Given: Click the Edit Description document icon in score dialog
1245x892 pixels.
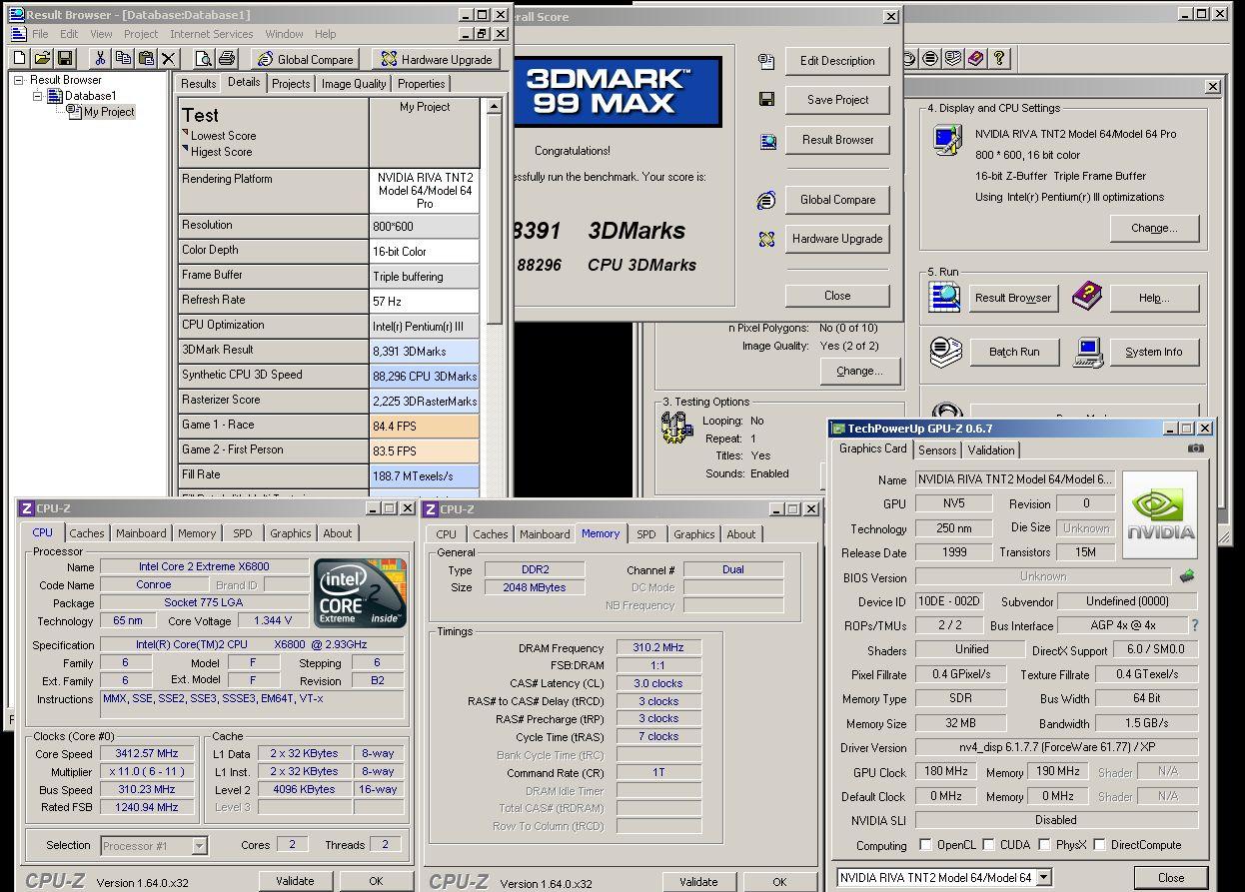Looking at the screenshot, I should [766, 61].
